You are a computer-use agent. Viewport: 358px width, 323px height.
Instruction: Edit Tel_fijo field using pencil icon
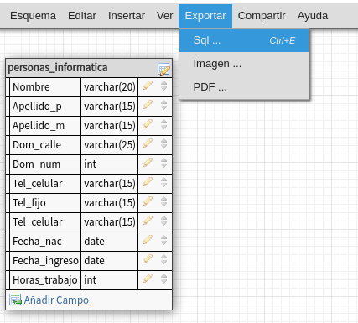point(148,201)
